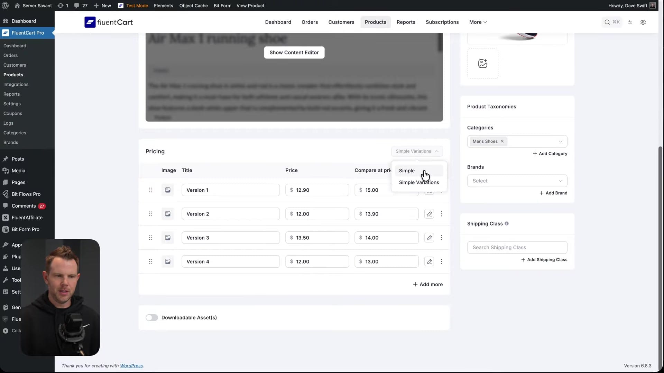Click the WordPress logo in admin bar
664x373 pixels.
click(x=5, y=6)
